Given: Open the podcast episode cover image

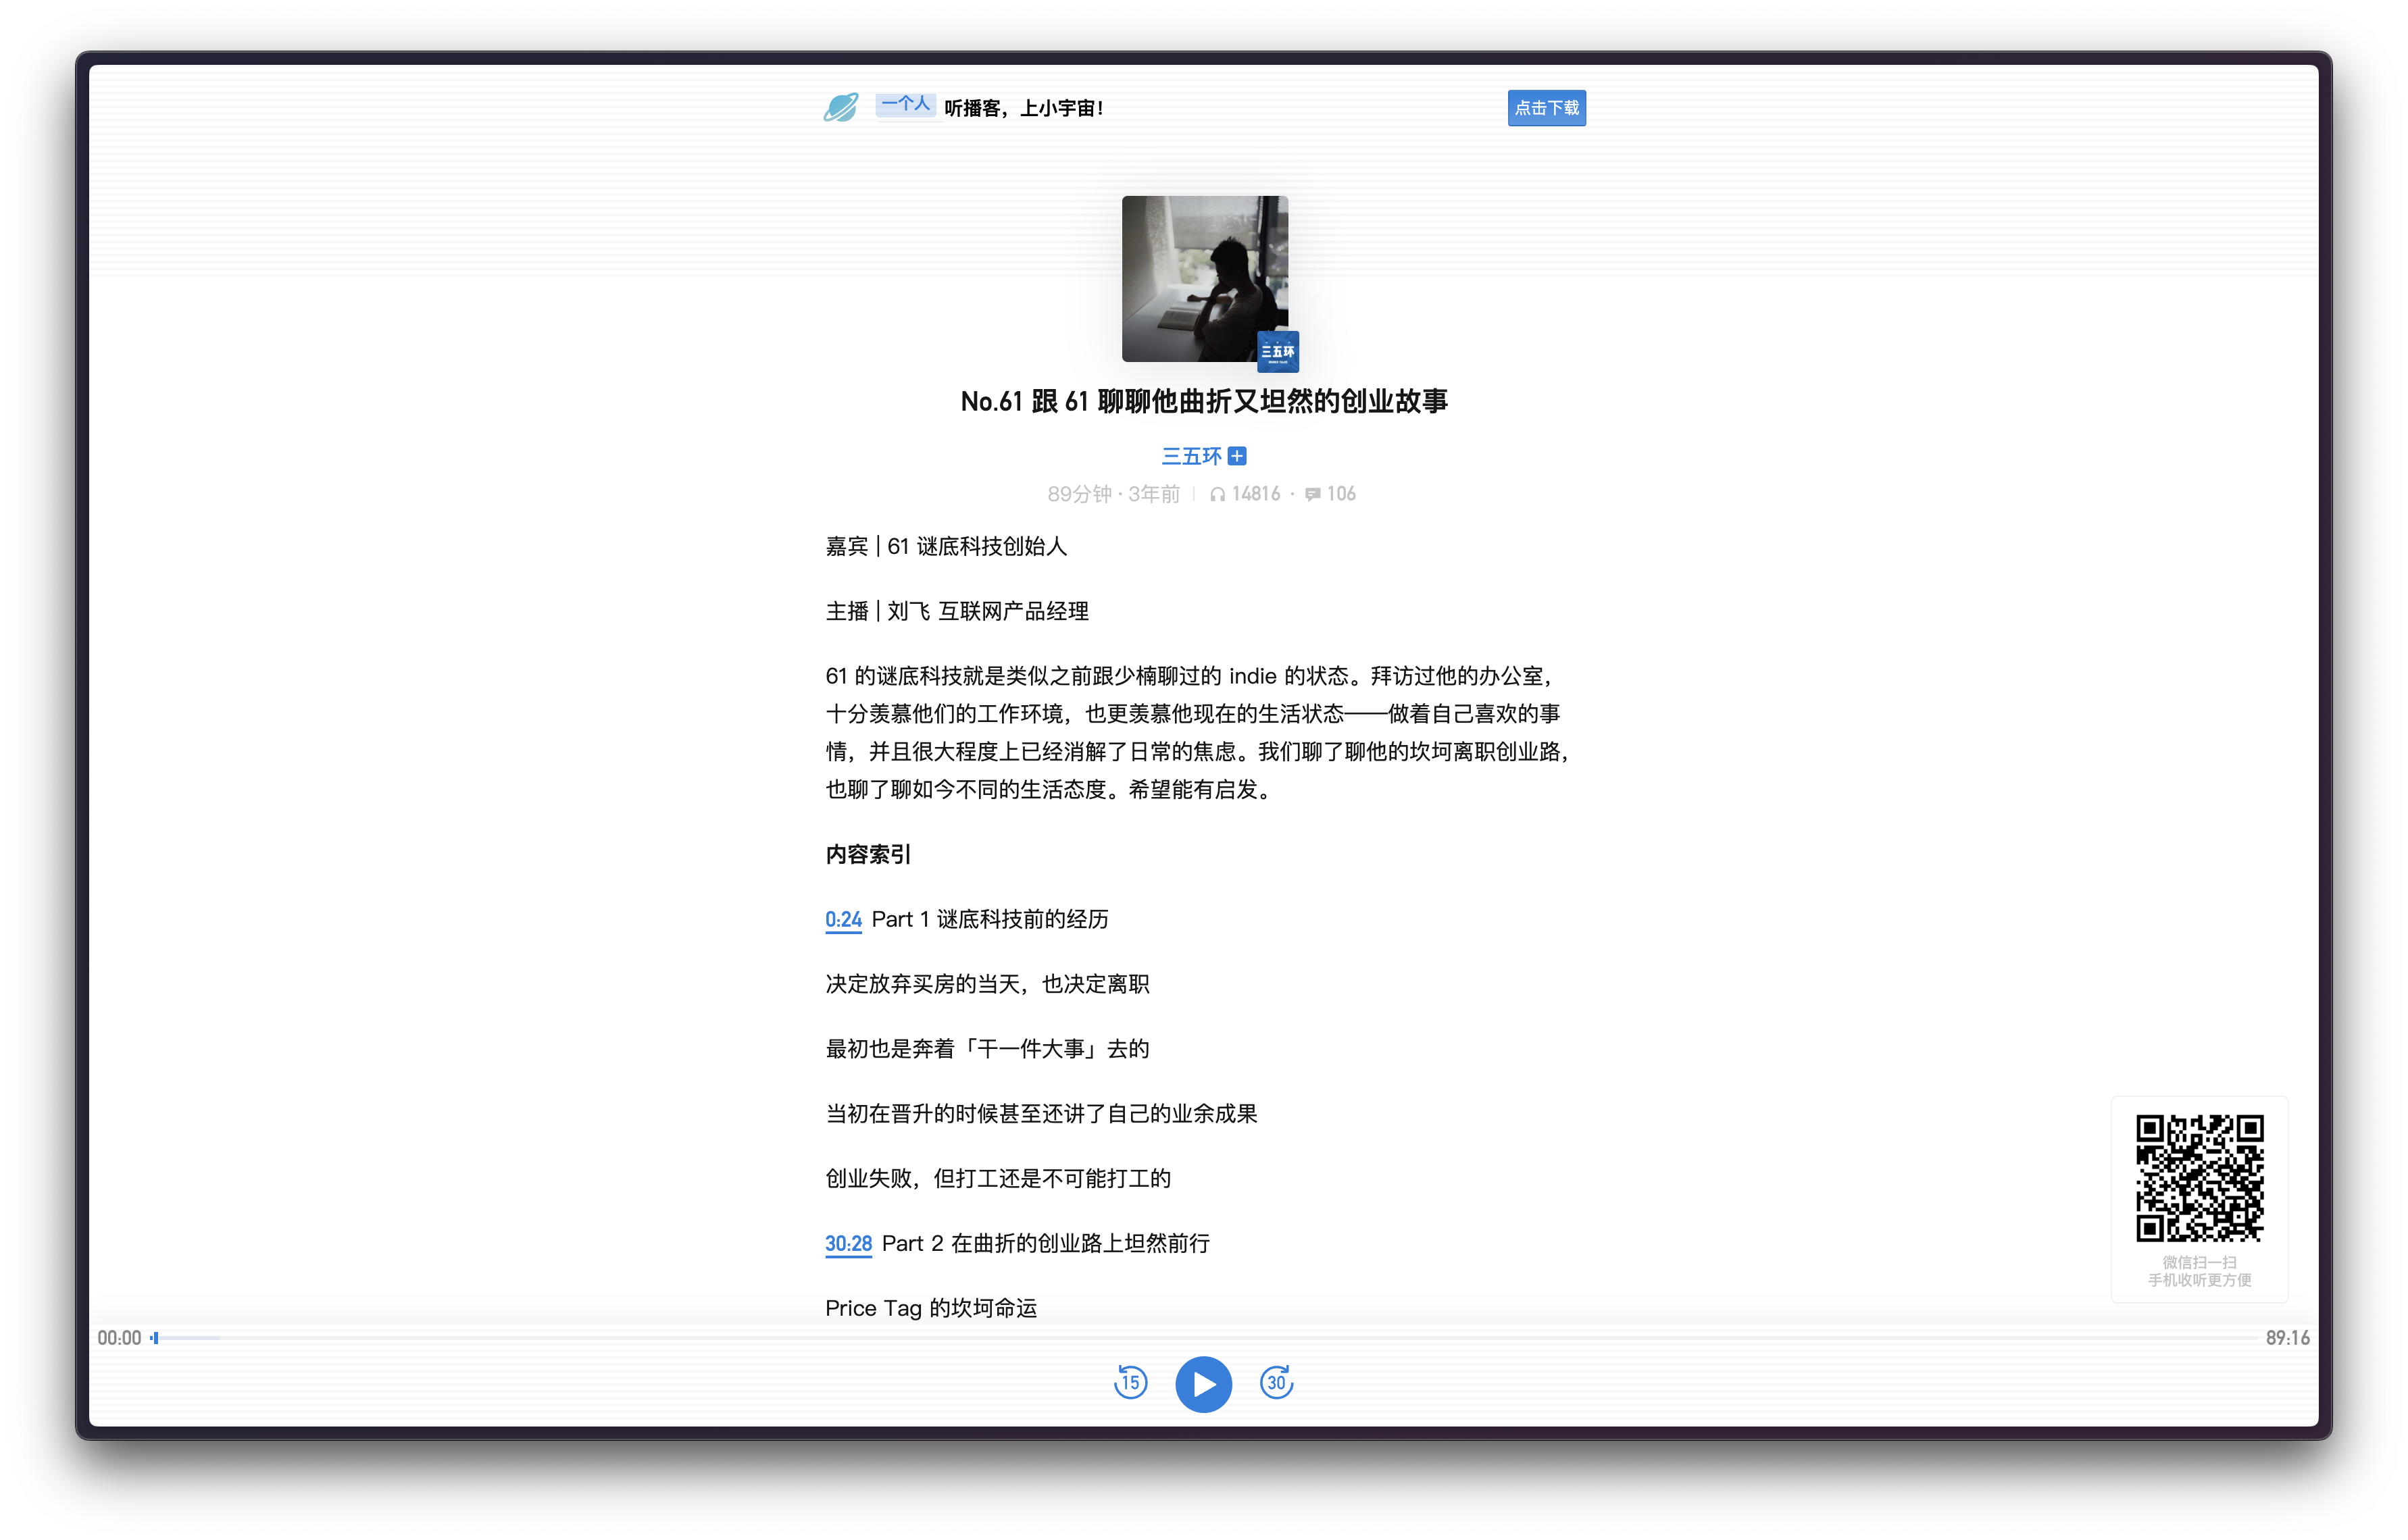Looking at the screenshot, I should click(x=1203, y=277).
